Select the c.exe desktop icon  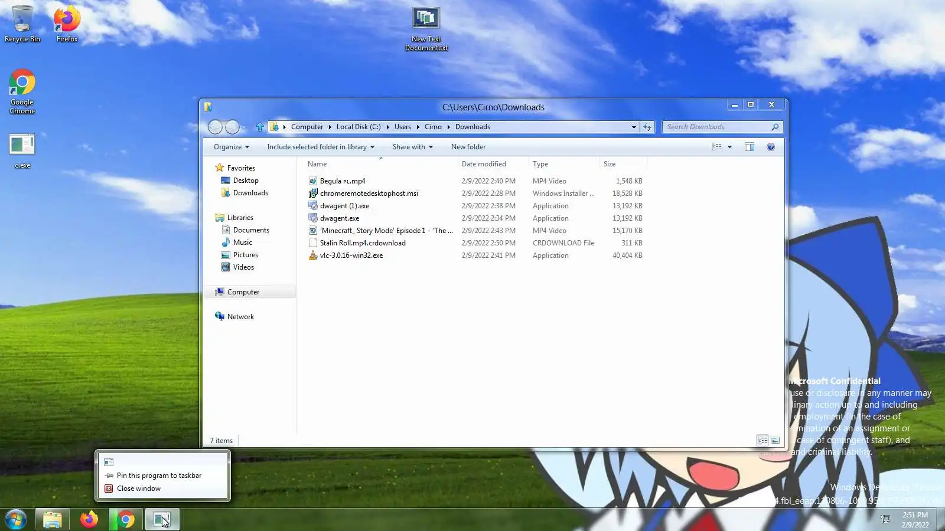click(22, 151)
